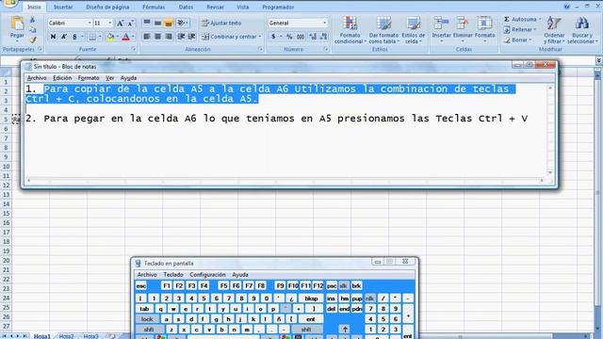Increase font size with the large A icon
Viewport: 603px width, 339px height.
coord(120,23)
